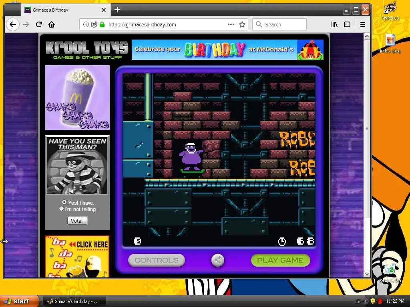Click the vertical scrollbar thumb
The image size is (410, 307).
click(x=367, y=129)
